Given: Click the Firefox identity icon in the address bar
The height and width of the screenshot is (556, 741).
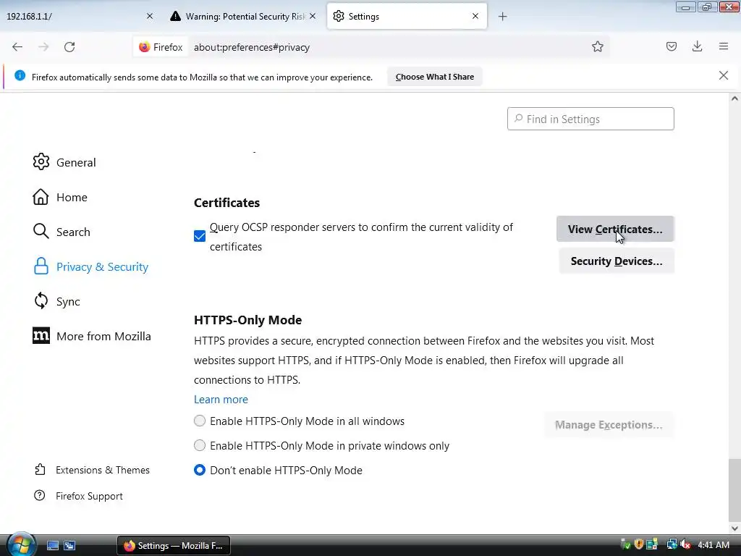Looking at the screenshot, I should tap(144, 47).
